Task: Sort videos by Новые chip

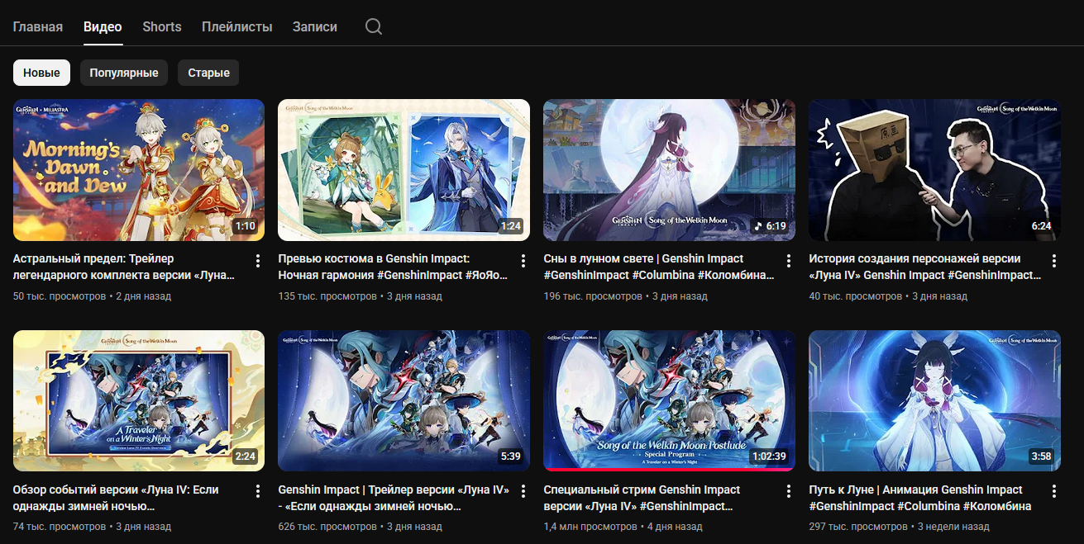Action: pyautogui.click(x=41, y=73)
